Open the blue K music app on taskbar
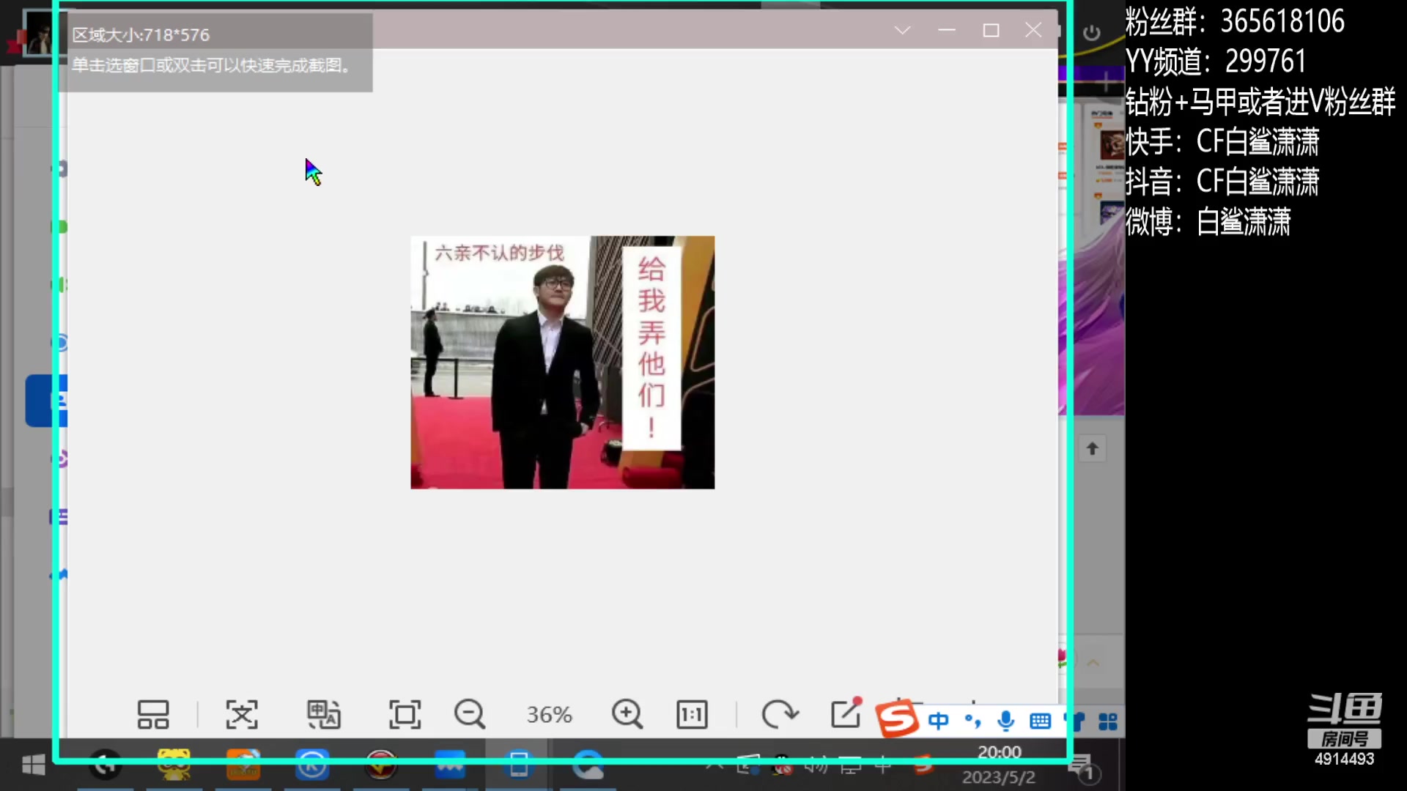This screenshot has height=791, width=1407. tap(311, 766)
